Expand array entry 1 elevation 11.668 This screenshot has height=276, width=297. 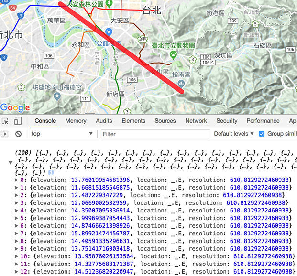coord(16,188)
